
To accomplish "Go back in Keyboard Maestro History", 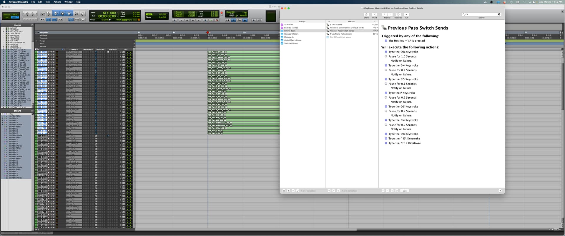I will (x=384, y=14).
